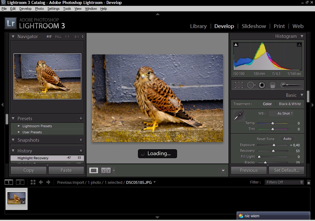The image size is (315, 221).
Task: Collapse the Histogram panel
Action: 302,36
